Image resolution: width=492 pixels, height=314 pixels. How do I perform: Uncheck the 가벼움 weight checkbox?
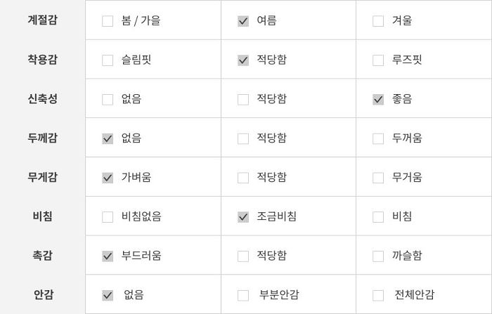[x=108, y=178]
